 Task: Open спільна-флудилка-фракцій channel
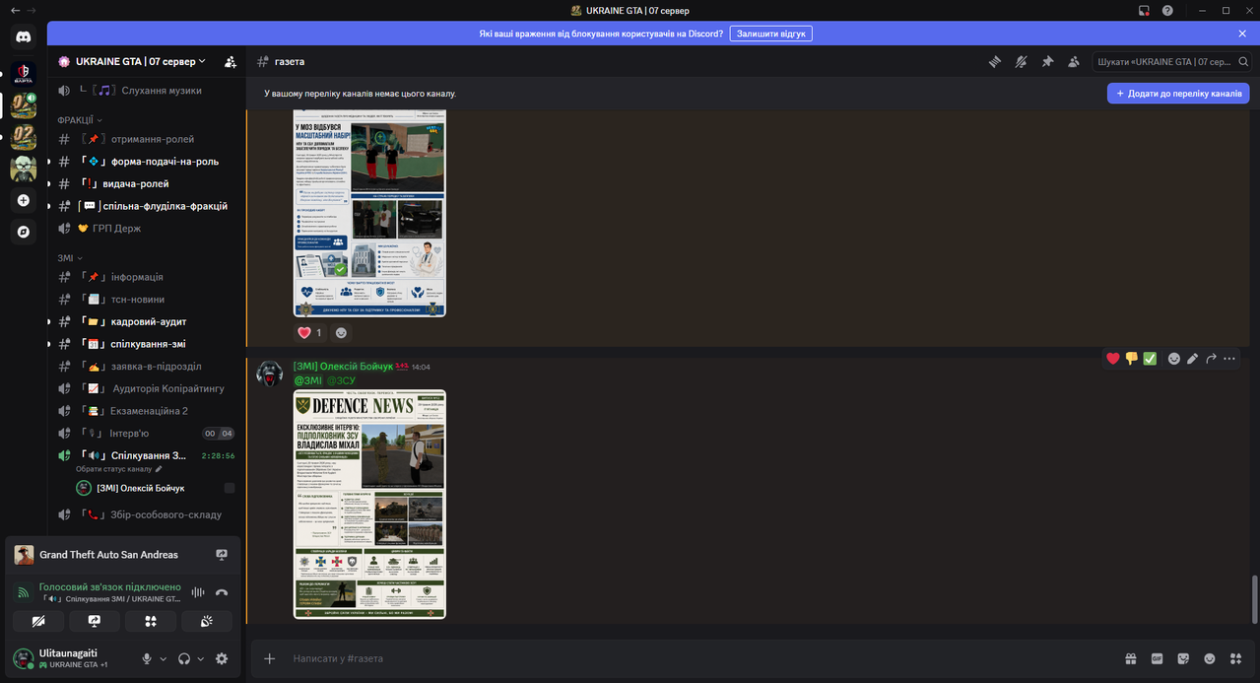click(146, 206)
